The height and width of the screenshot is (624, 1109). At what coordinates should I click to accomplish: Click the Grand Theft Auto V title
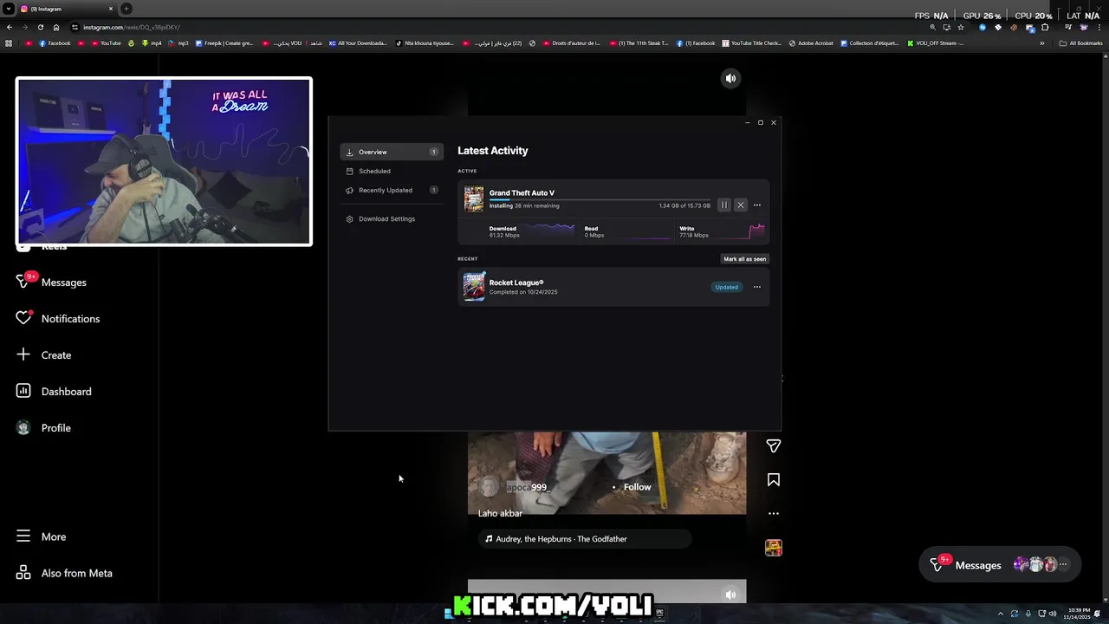tap(522, 192)
